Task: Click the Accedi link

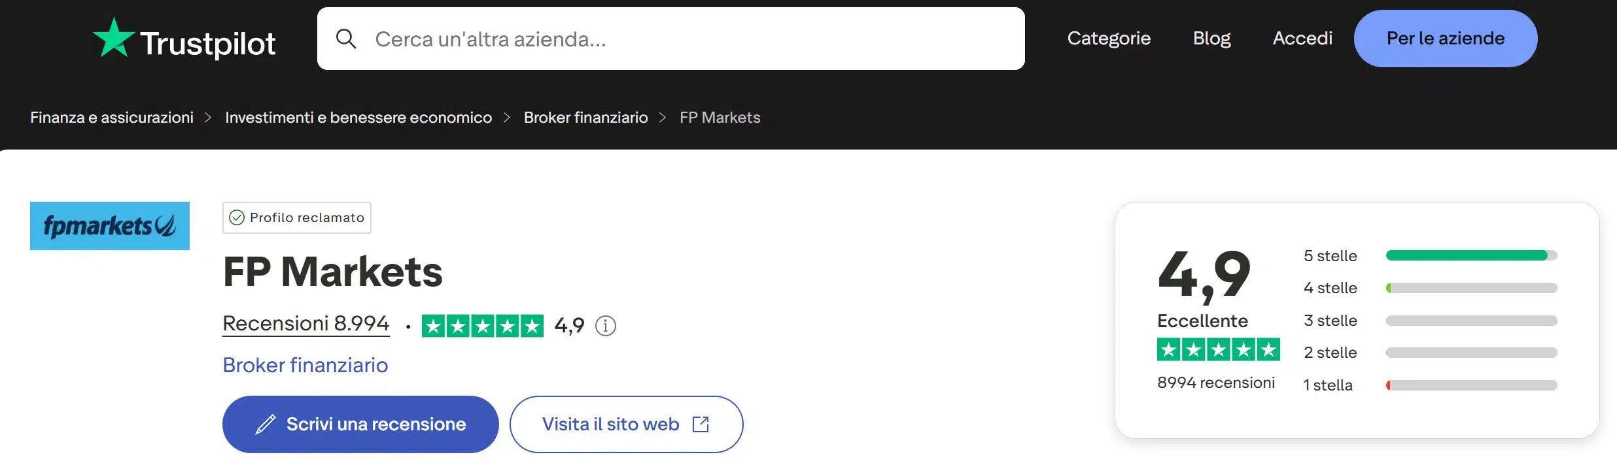Action: point(1302,38)
